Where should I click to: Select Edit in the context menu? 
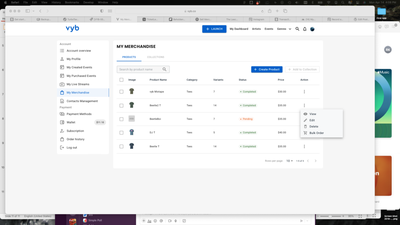click(x=321, y=120)
